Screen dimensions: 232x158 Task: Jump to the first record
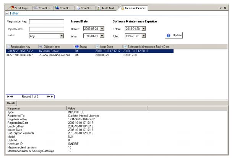10,97
